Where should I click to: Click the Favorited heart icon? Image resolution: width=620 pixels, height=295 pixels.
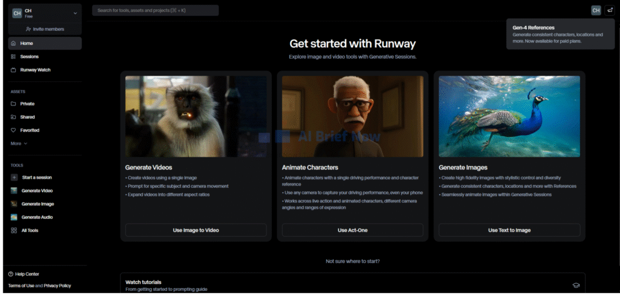[13, 130]
